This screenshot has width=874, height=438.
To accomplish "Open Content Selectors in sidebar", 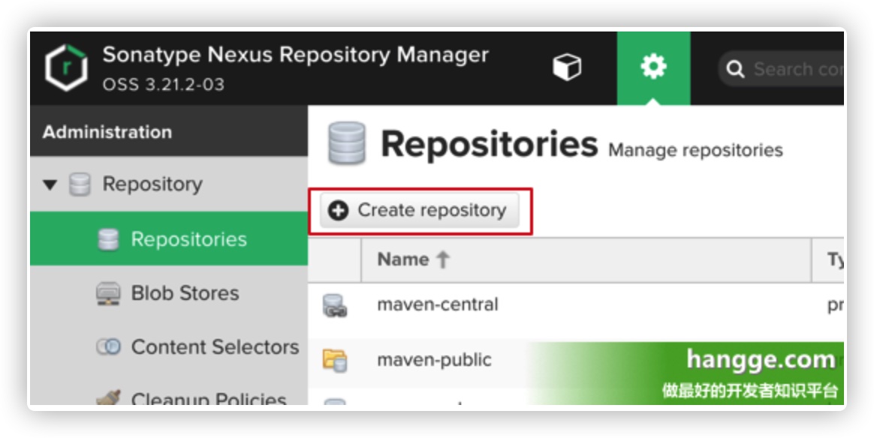I will click(x=169, y=346).
